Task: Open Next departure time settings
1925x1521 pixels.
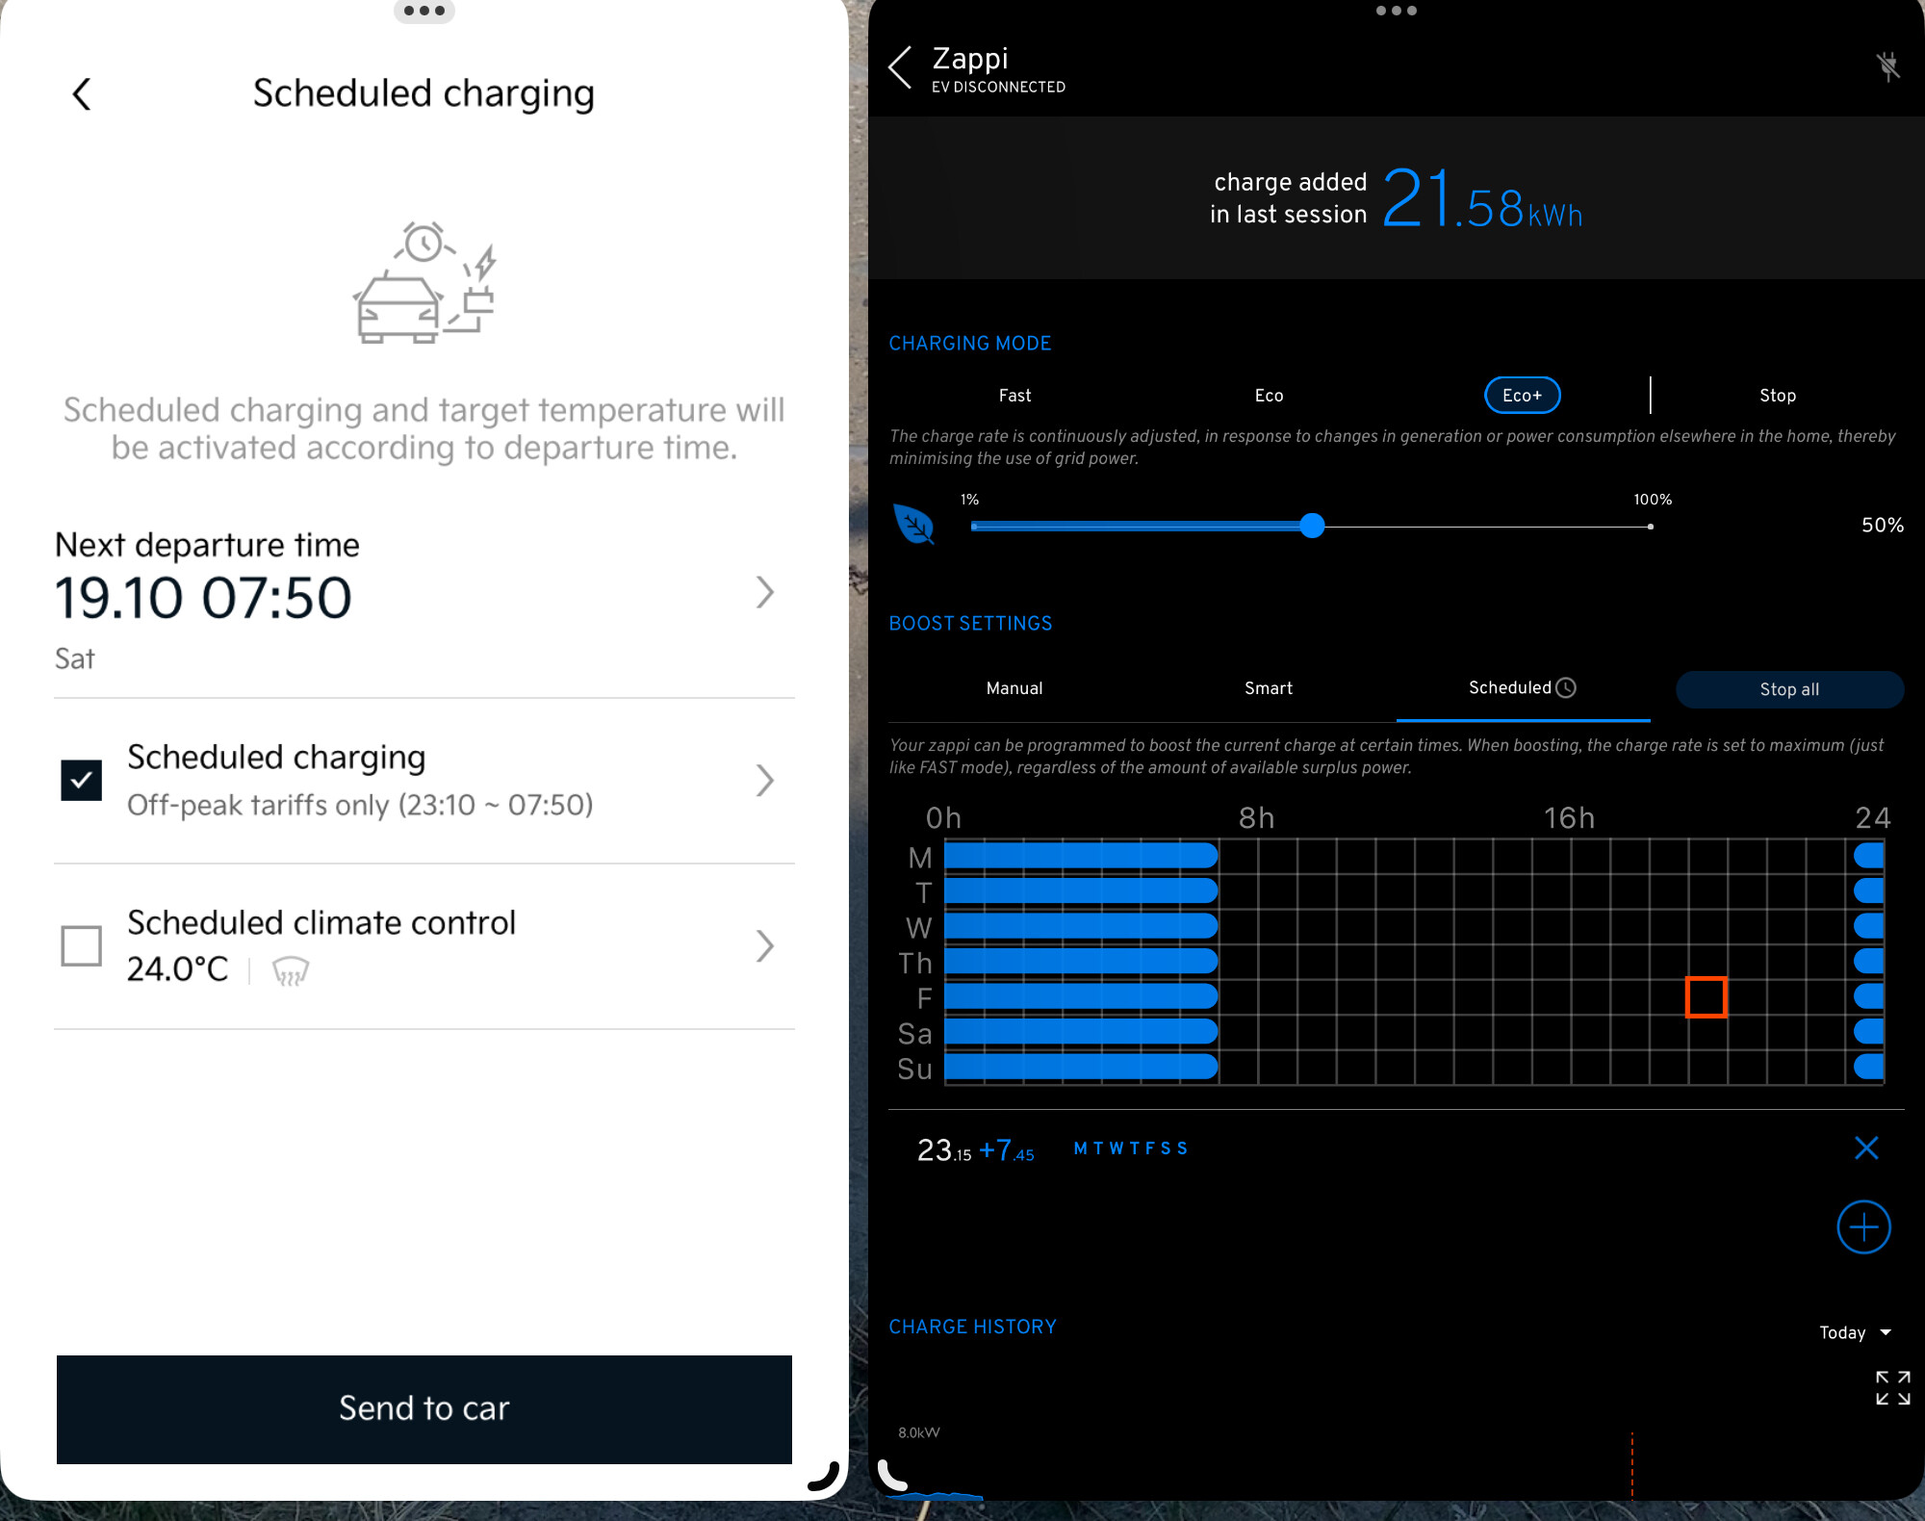Action: (764, 592)
